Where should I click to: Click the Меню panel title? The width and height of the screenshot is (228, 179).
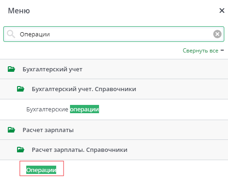[19, 11]
